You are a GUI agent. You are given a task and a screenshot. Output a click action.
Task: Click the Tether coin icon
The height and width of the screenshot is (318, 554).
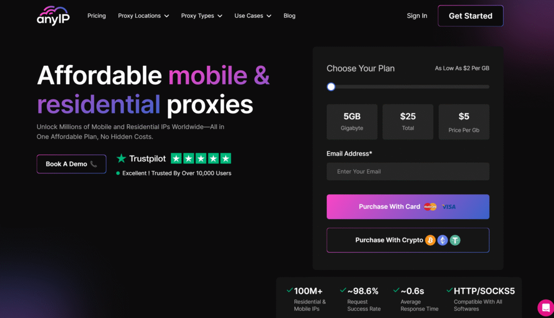coord(455,240)
